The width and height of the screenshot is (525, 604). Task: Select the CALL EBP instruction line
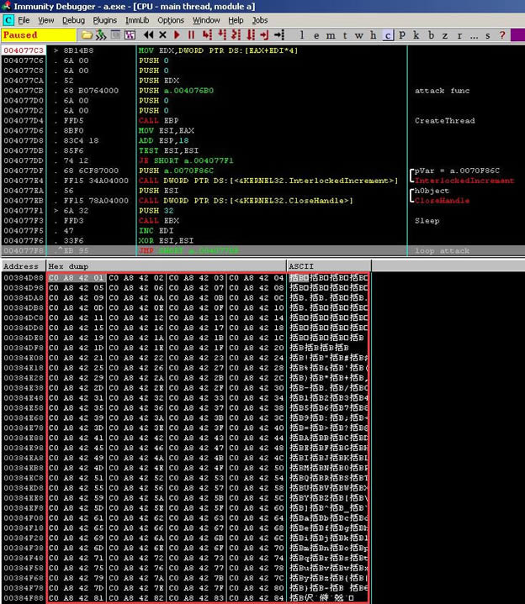point(151,121)
